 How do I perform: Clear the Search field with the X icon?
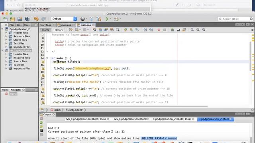[x=251, y=19]
